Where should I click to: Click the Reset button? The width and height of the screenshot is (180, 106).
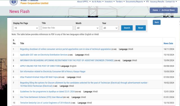[141, 28]
